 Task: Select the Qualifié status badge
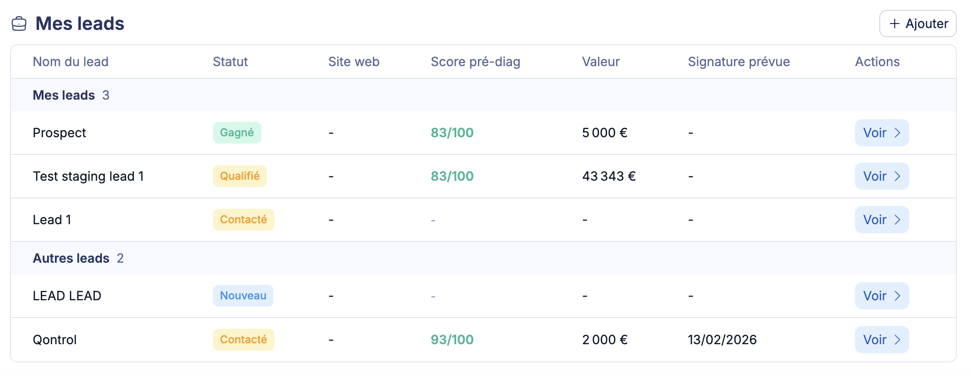click(240, 176)
